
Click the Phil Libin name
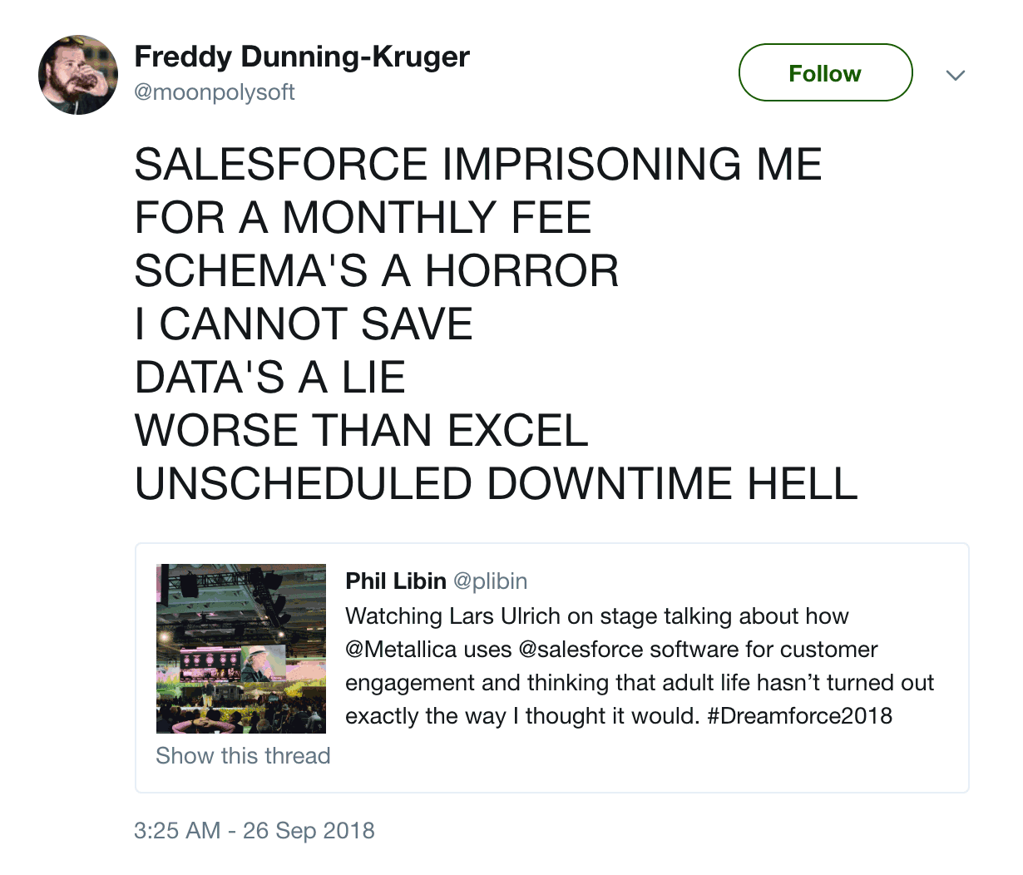[x=396, y=581]
